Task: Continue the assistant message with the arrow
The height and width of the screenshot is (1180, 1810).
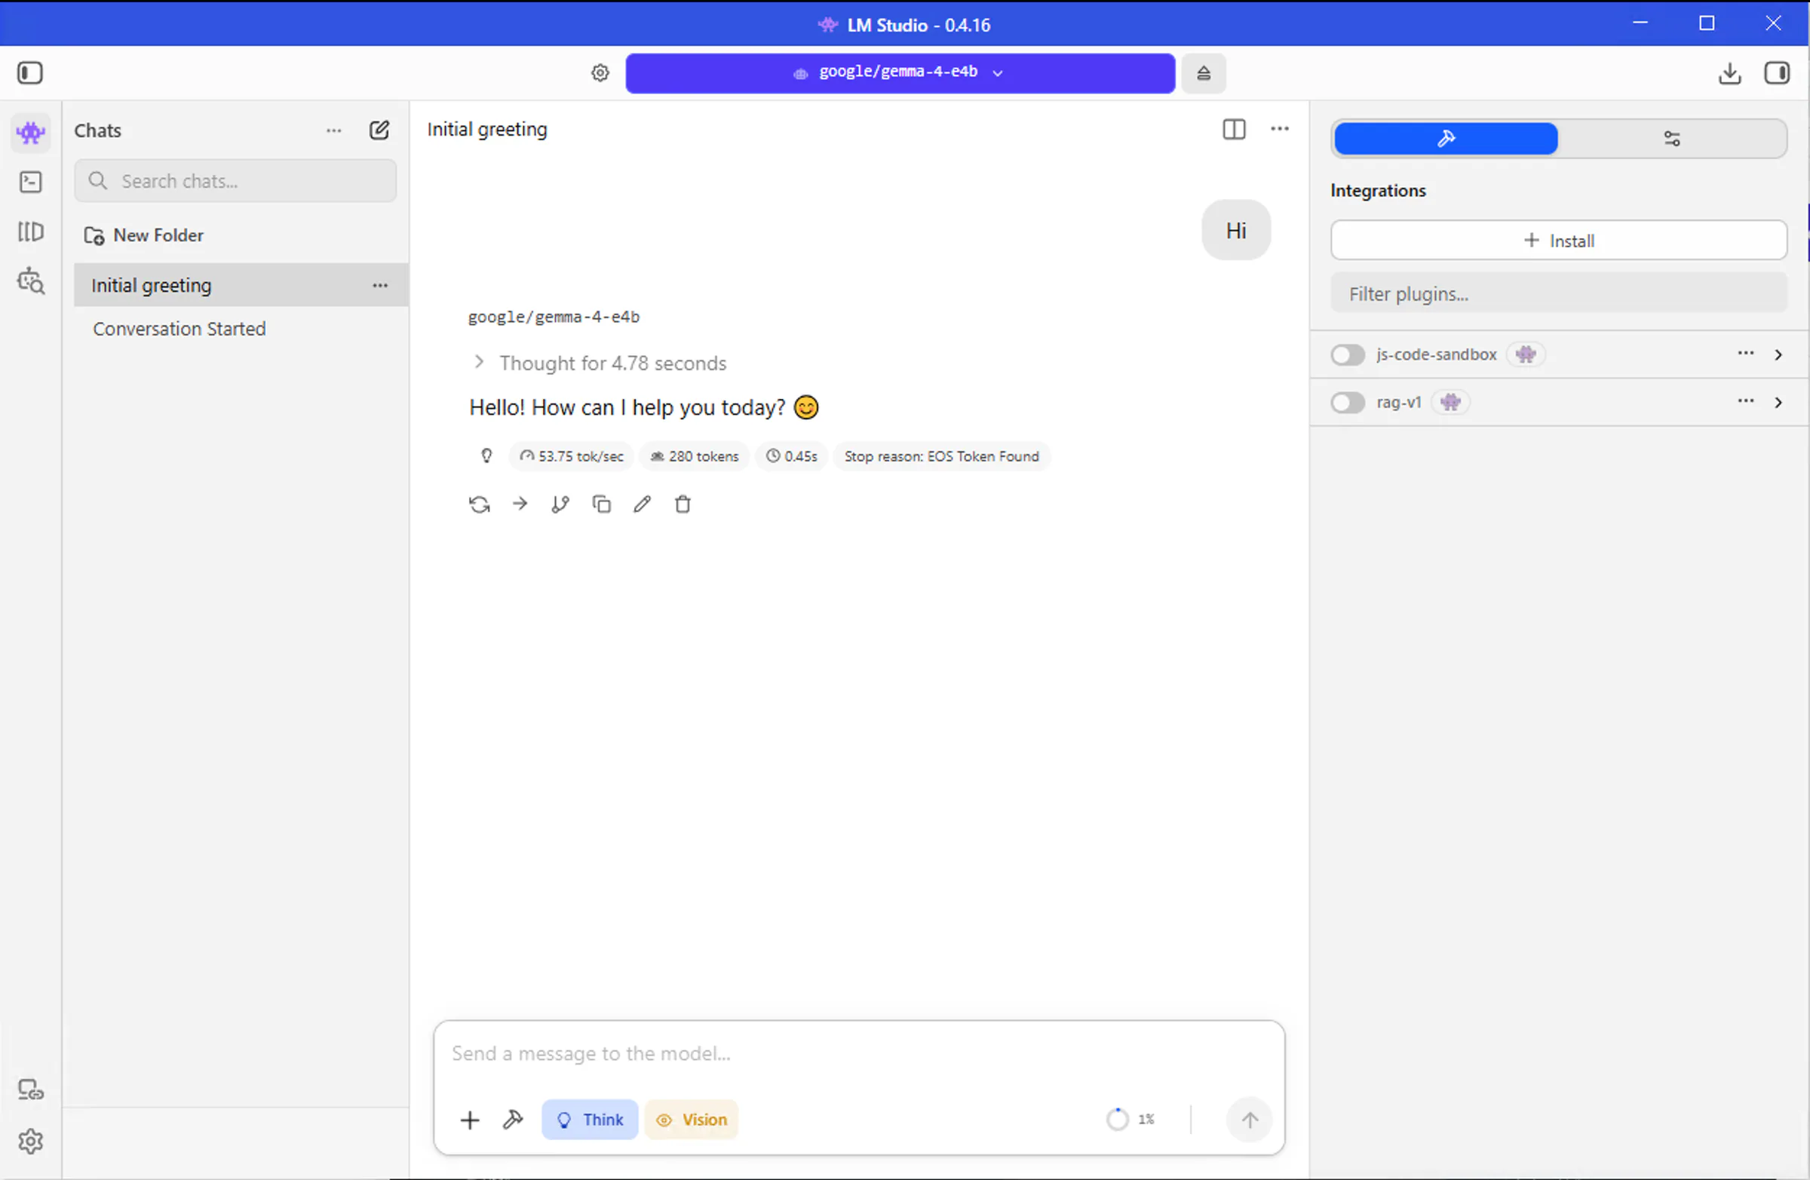Action: (x=520, y=504)
